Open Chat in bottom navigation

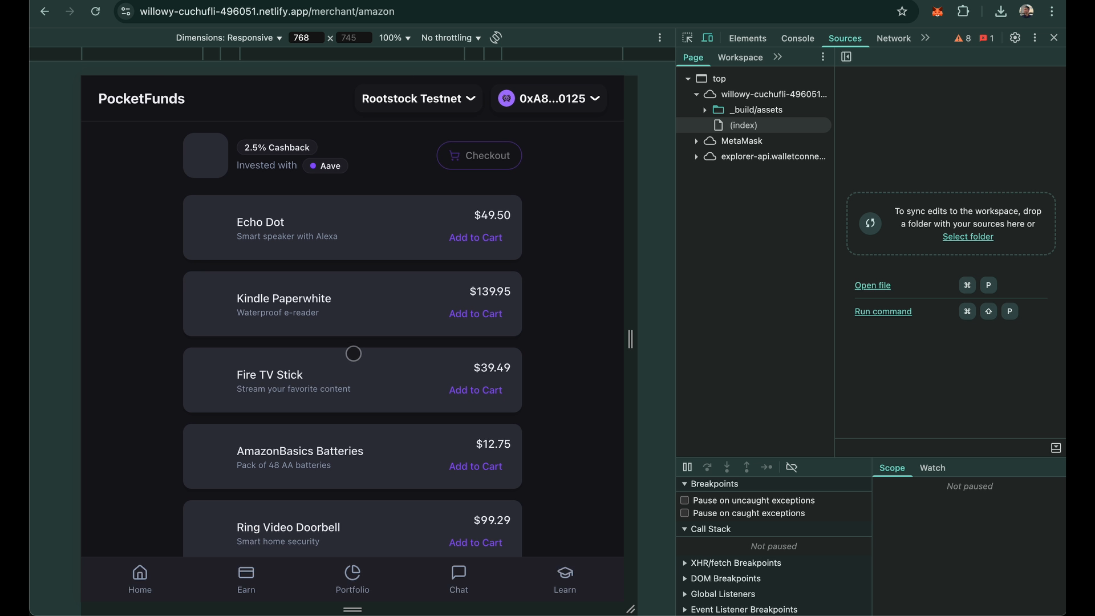[459, 579]
